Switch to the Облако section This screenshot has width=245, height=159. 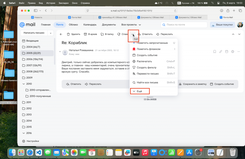click(73, 25)
